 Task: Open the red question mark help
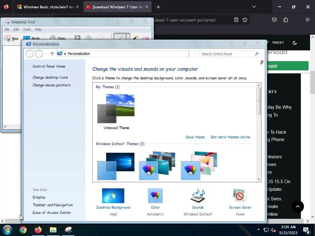click(261, 62)
